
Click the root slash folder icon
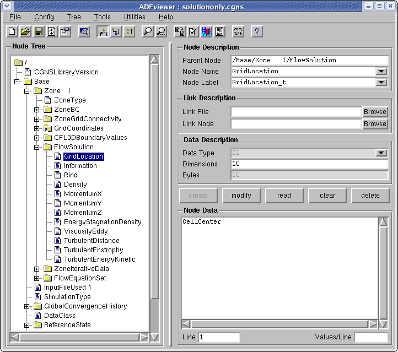tap(19, 62)
